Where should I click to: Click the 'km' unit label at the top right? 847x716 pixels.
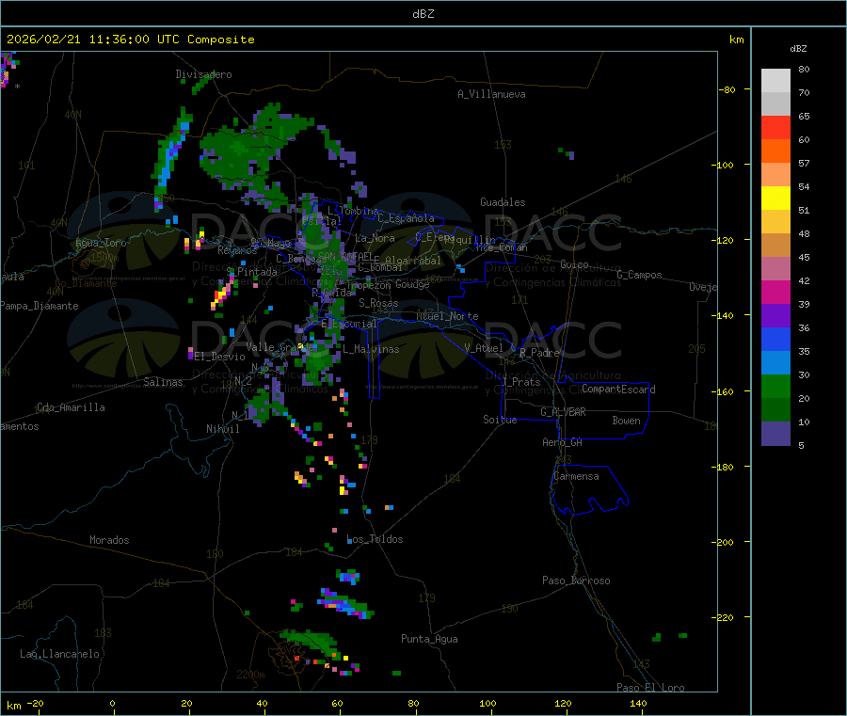pyautogui.click(x=736, y=40)
